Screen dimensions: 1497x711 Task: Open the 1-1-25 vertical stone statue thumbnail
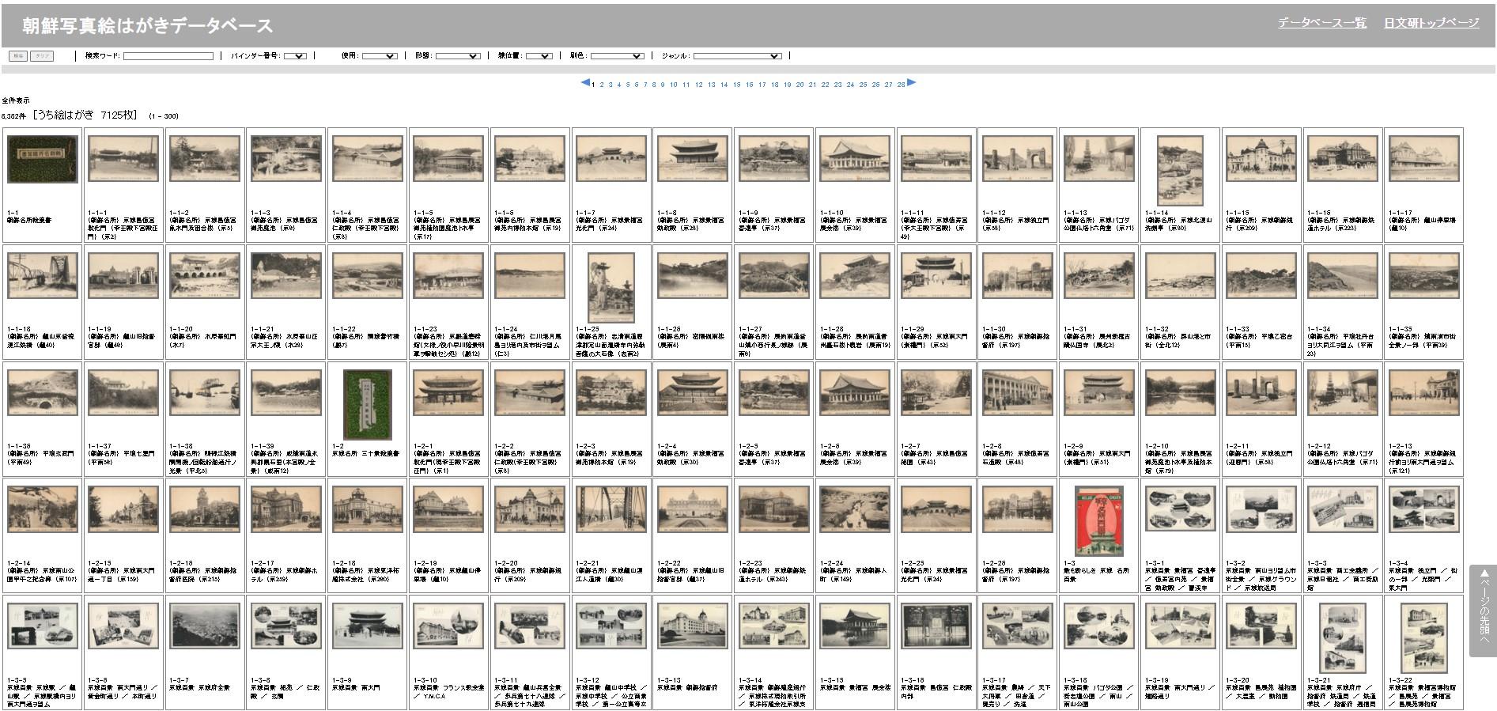pyautogui.click(x=611, y=287)
